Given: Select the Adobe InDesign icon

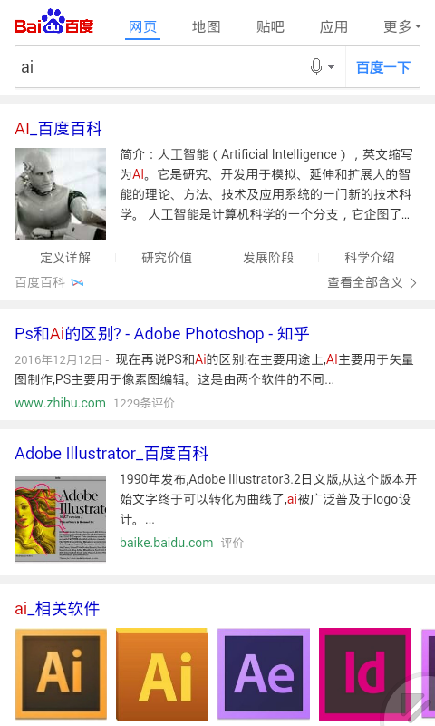Looking at the screenshot, I should click(x=365, y=674).
